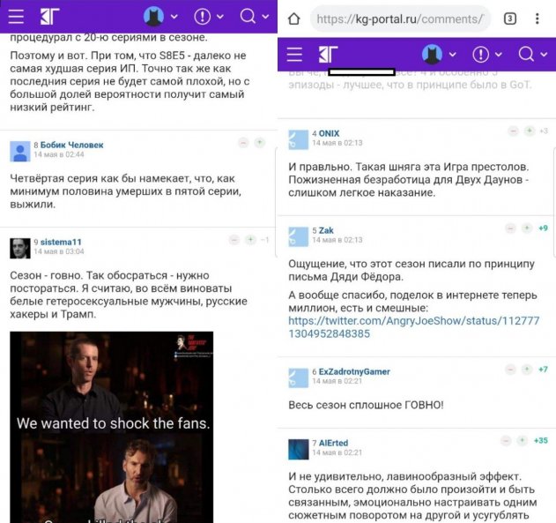This screenshot has height=523, width=556.
Task: Upvote Бобик Человек's comment with plus button
Action: 260,143
